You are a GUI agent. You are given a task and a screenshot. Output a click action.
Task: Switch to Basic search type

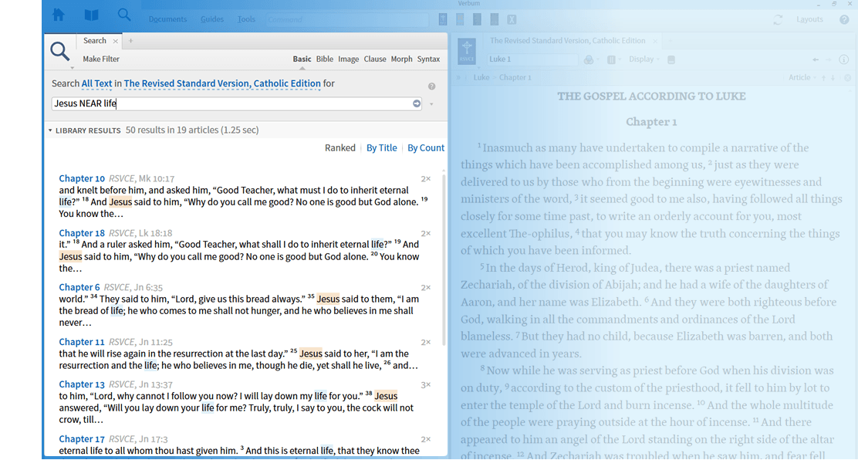point(302,59)
